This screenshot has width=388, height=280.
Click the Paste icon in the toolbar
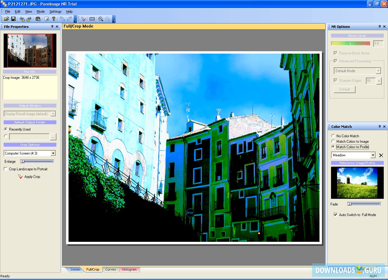(x=38, y=18)
